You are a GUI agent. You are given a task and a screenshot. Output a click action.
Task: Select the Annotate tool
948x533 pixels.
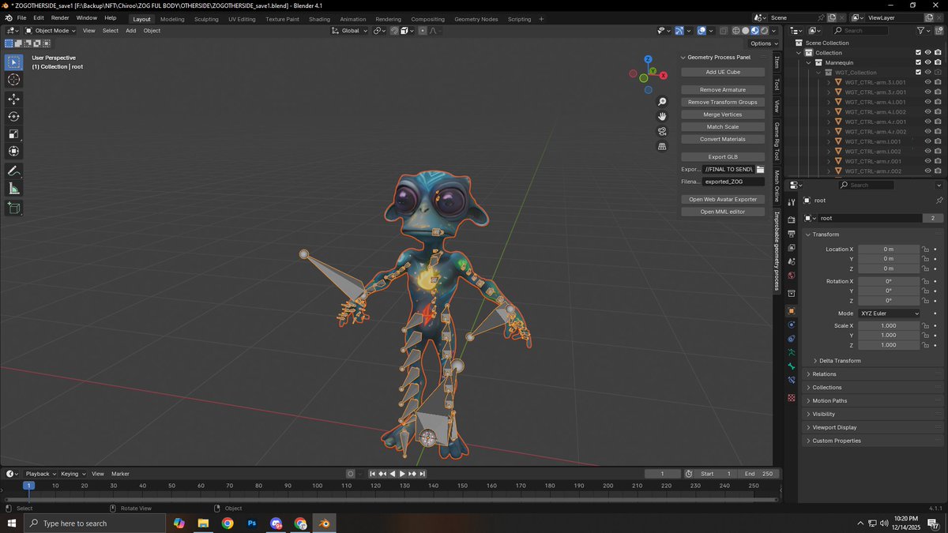tap(14, 171)
